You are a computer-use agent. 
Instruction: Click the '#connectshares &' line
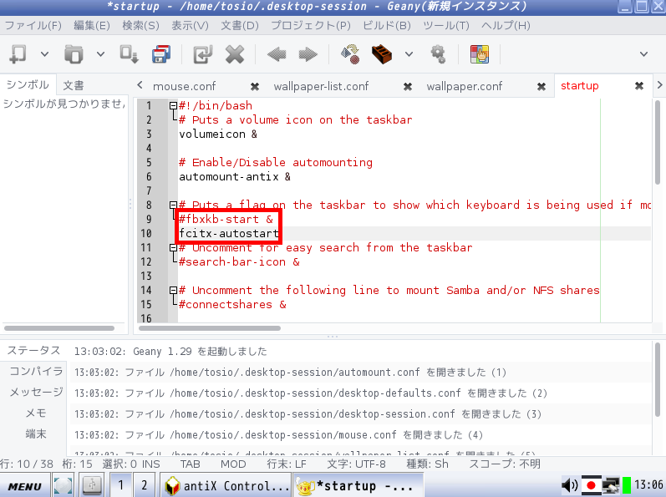click(232, 304)
